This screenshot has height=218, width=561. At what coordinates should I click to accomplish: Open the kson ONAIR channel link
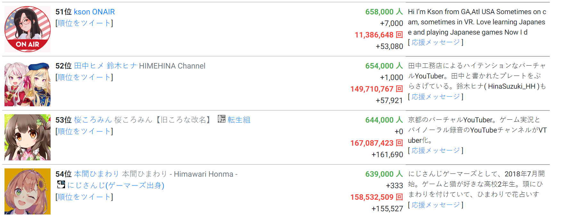point(94,12)
